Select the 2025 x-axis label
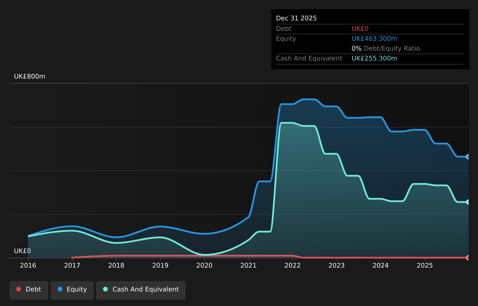 point(425,265)
